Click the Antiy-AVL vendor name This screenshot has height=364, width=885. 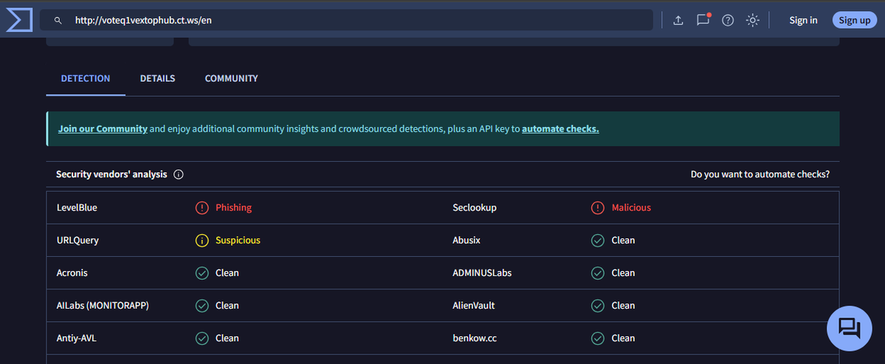coord(77,339)
